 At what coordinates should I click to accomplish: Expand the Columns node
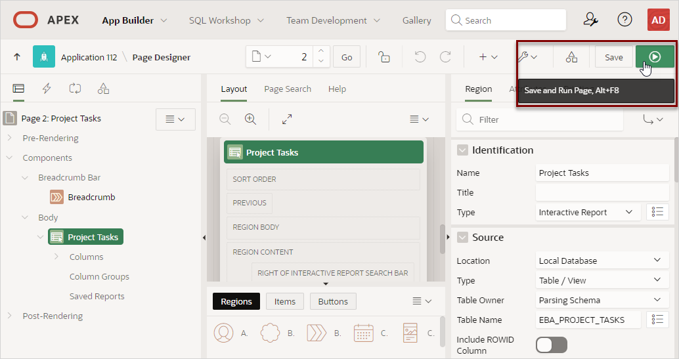(x=56, y=257)
